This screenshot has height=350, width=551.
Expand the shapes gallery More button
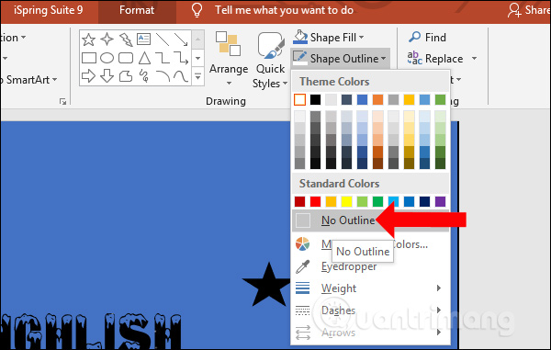tap(197, 76)
